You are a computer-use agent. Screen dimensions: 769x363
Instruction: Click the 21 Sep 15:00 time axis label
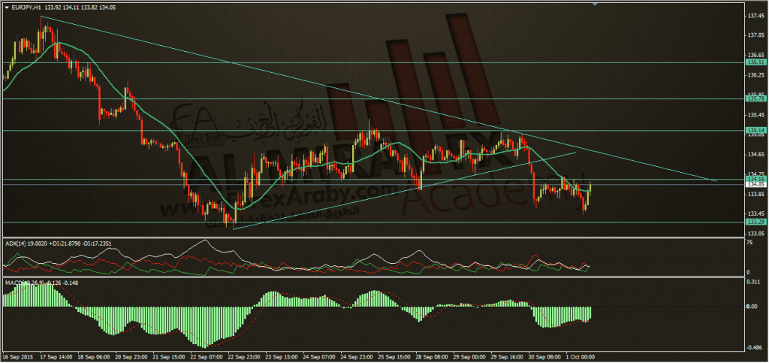click(167, 357)
